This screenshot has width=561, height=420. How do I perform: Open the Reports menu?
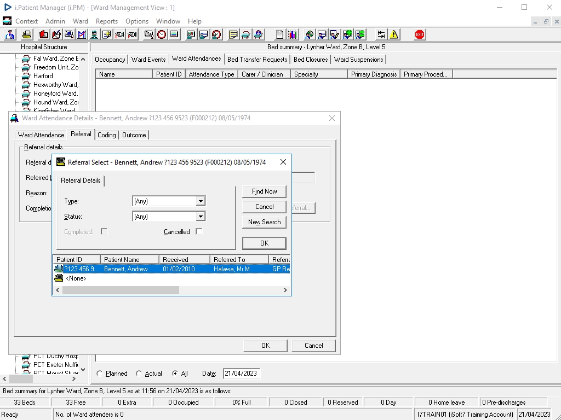click(x=107, y=21)
